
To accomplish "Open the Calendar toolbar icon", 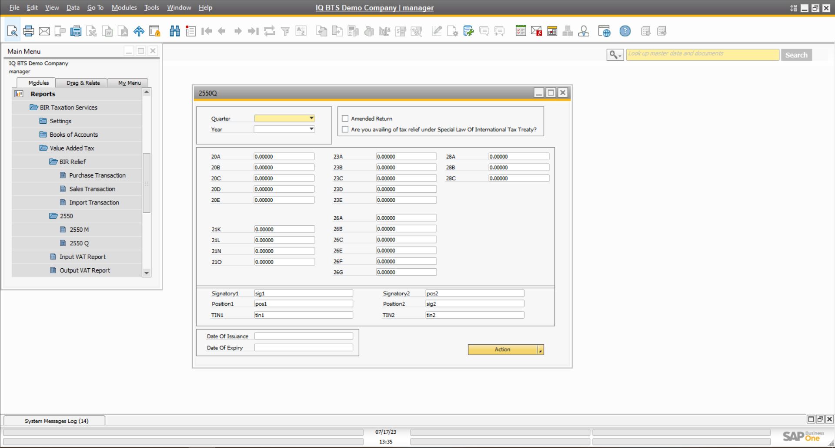I will [552, 31].
